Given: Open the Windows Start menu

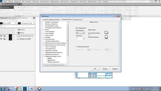Looking at the screenshot, I should [x=3, y=89].
